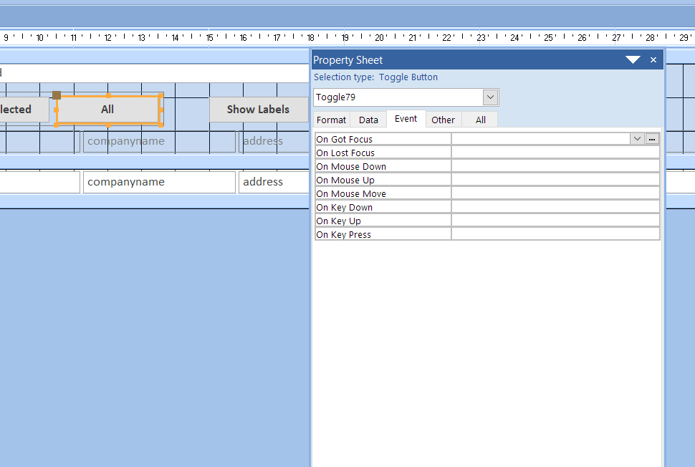Select the address text box in detail
The image size is (695, 467).
point(274,182)
